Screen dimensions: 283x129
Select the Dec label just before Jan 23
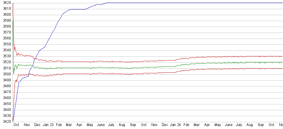click(x=37, y=125)
